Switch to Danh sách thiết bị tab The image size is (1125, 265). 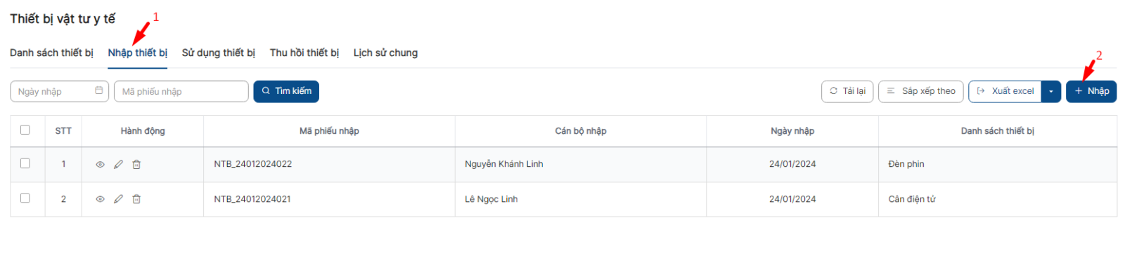tap(51, 53)
